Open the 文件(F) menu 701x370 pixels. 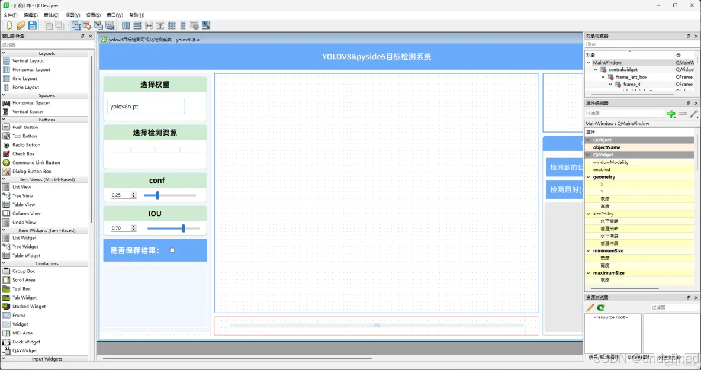tap(10, 15)
